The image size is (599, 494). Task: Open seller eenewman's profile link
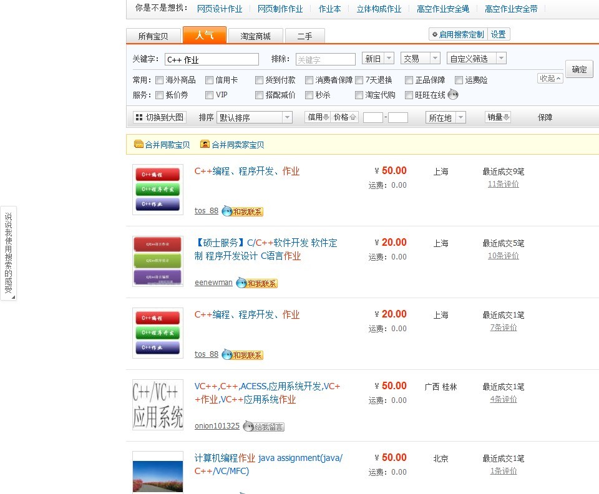click(x=213, y=283)
